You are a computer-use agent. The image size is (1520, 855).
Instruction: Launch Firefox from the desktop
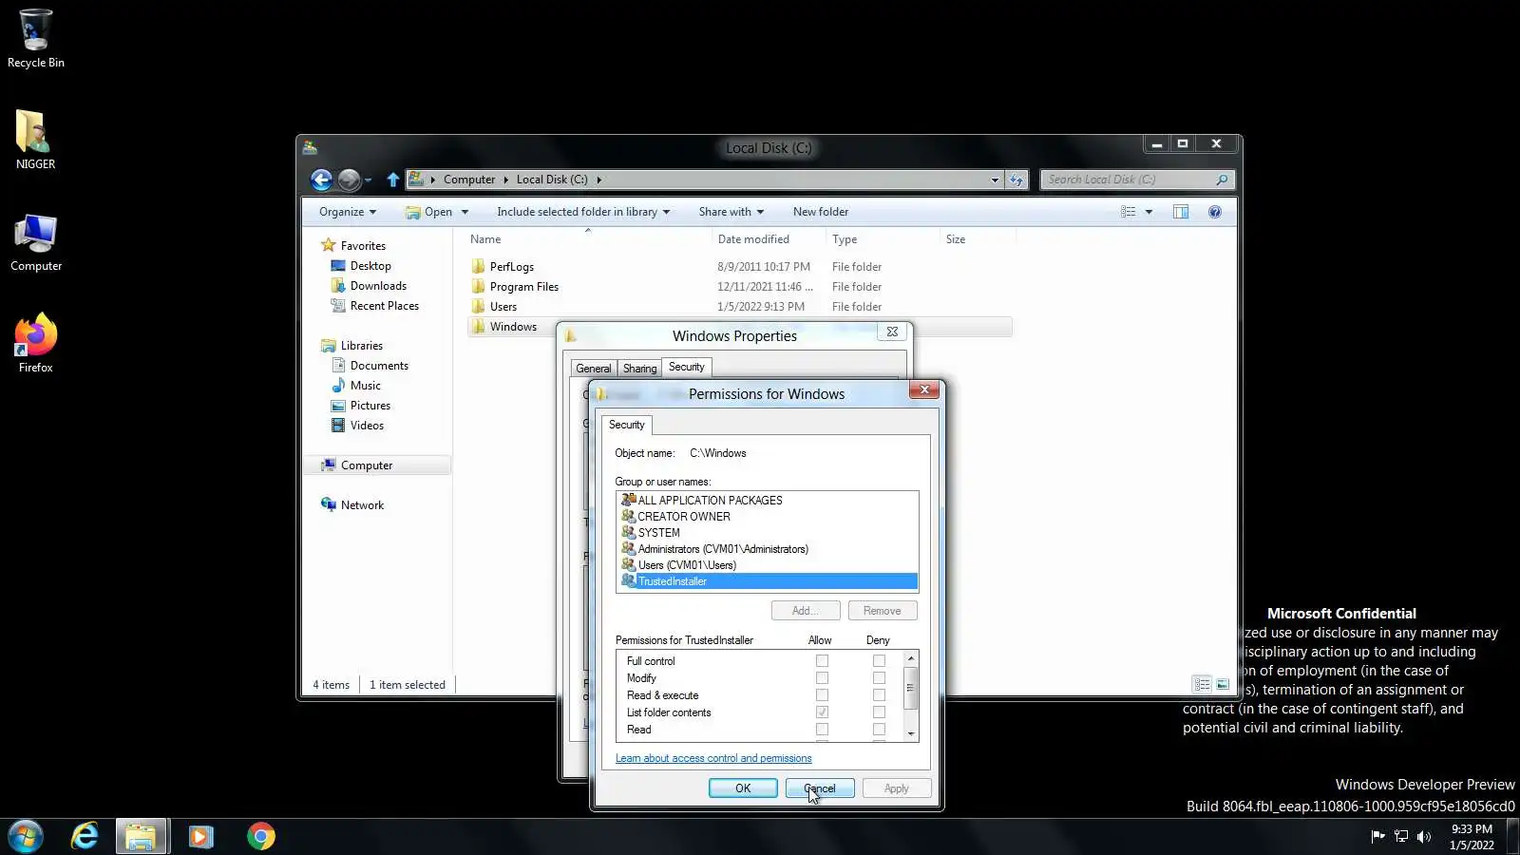coord(35,343)
